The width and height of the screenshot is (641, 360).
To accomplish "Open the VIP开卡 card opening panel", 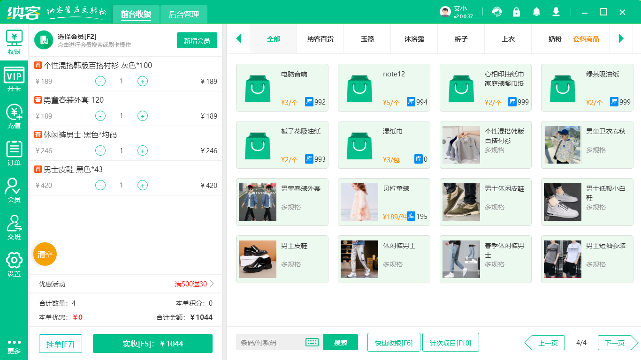I will pyautogui.click(x=14, y=76).
